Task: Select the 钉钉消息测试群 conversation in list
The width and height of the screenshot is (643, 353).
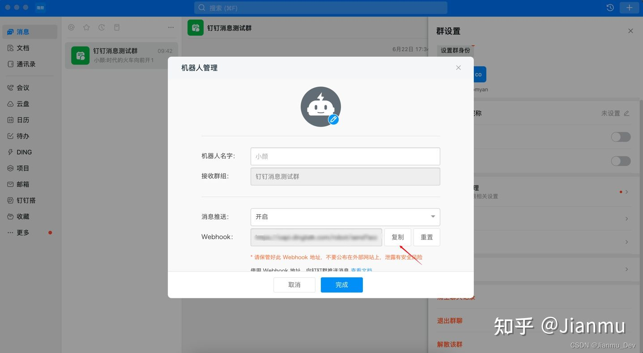Action: click(x=121, y=55)
